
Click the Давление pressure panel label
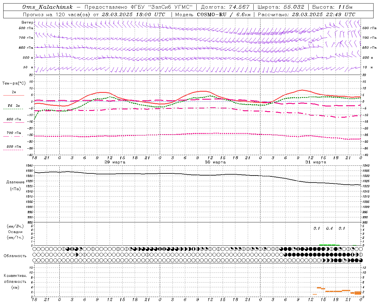(15, 182)
